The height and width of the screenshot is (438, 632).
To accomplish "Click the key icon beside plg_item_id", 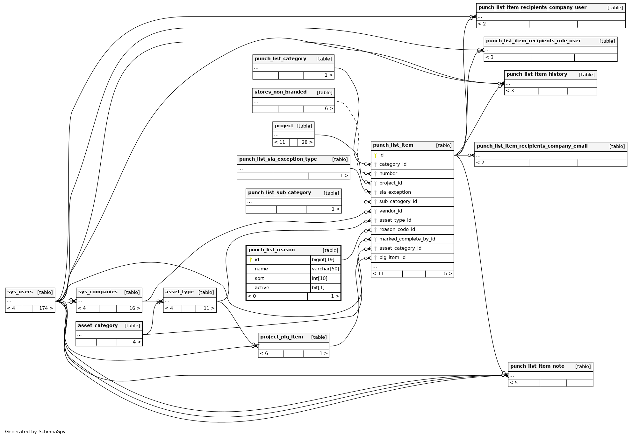I will 376,258.
